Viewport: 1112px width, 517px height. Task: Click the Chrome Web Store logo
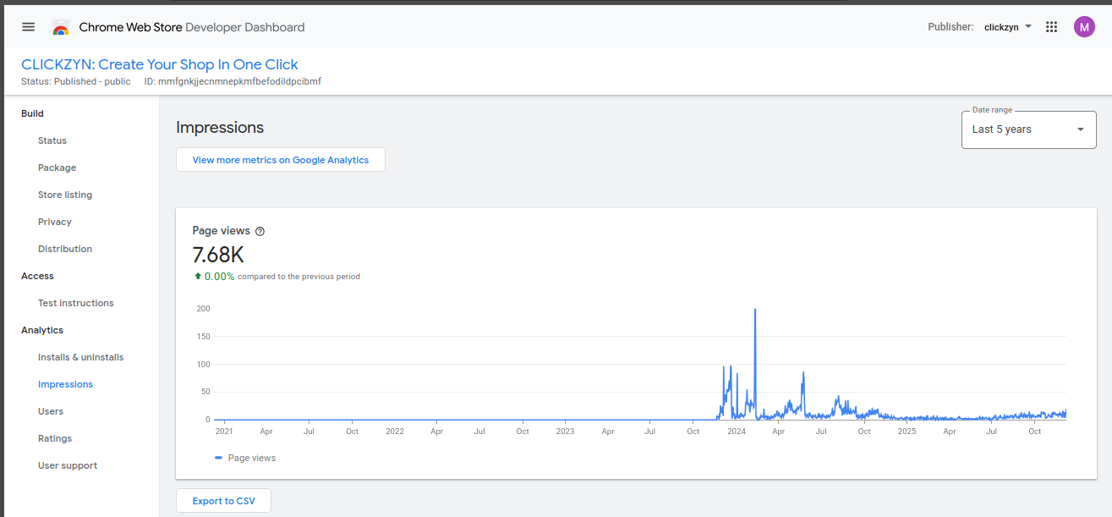(x=61, y=28)
